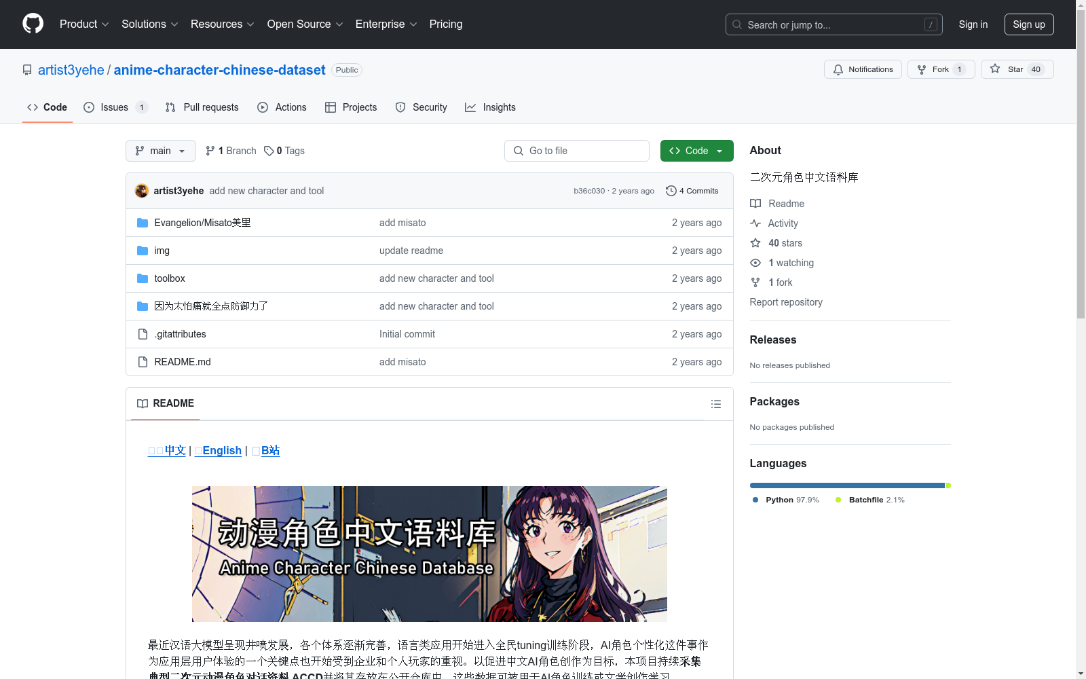This screenshot has width=1086, height=679.
Task: Click the README outline list icon
Action: pos(716,404)
